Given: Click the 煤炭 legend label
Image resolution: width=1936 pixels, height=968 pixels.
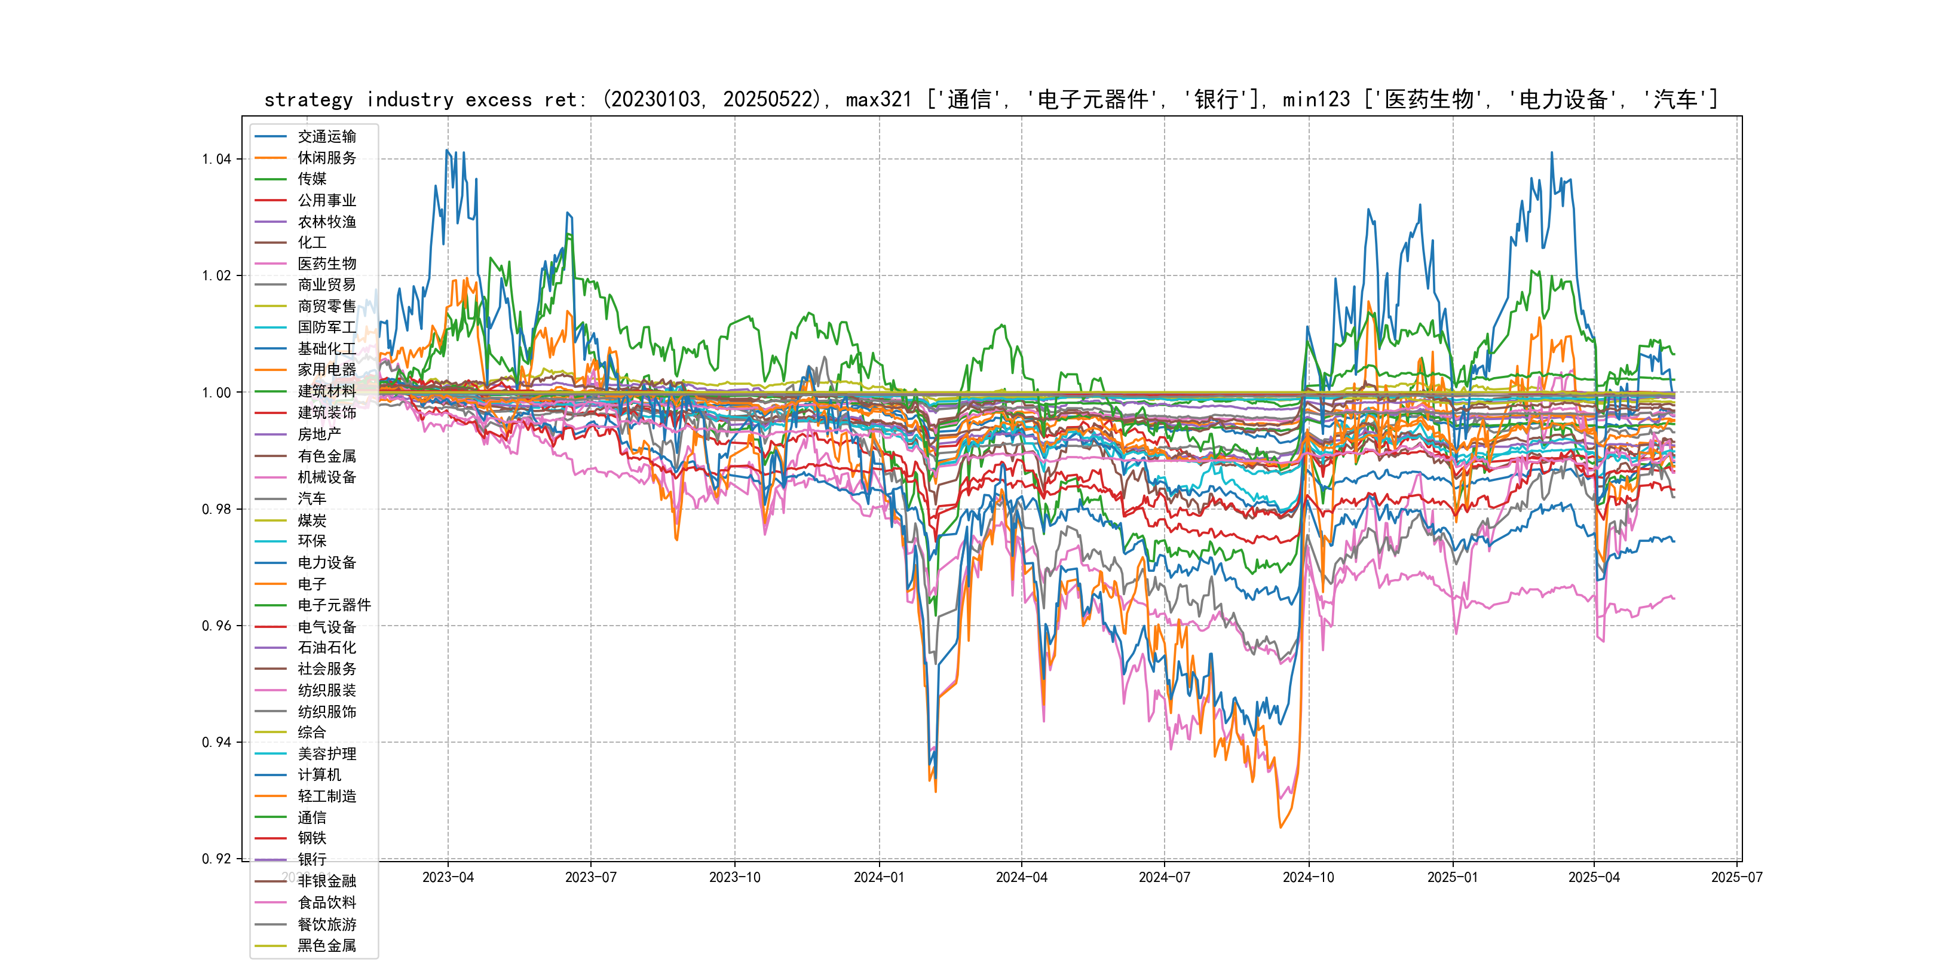Looking at the screenshot, I should coord(312,520).
